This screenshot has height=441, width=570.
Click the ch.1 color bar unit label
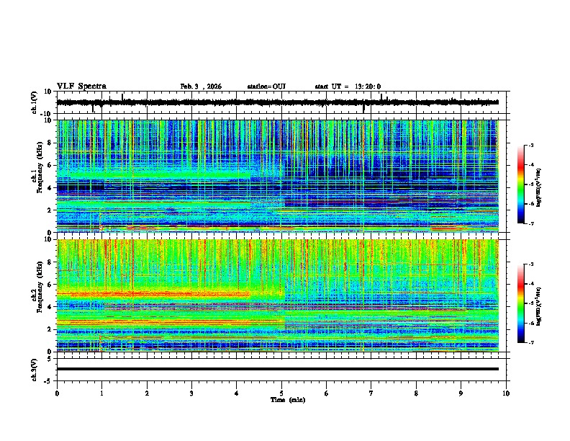[x=539, y=188]
